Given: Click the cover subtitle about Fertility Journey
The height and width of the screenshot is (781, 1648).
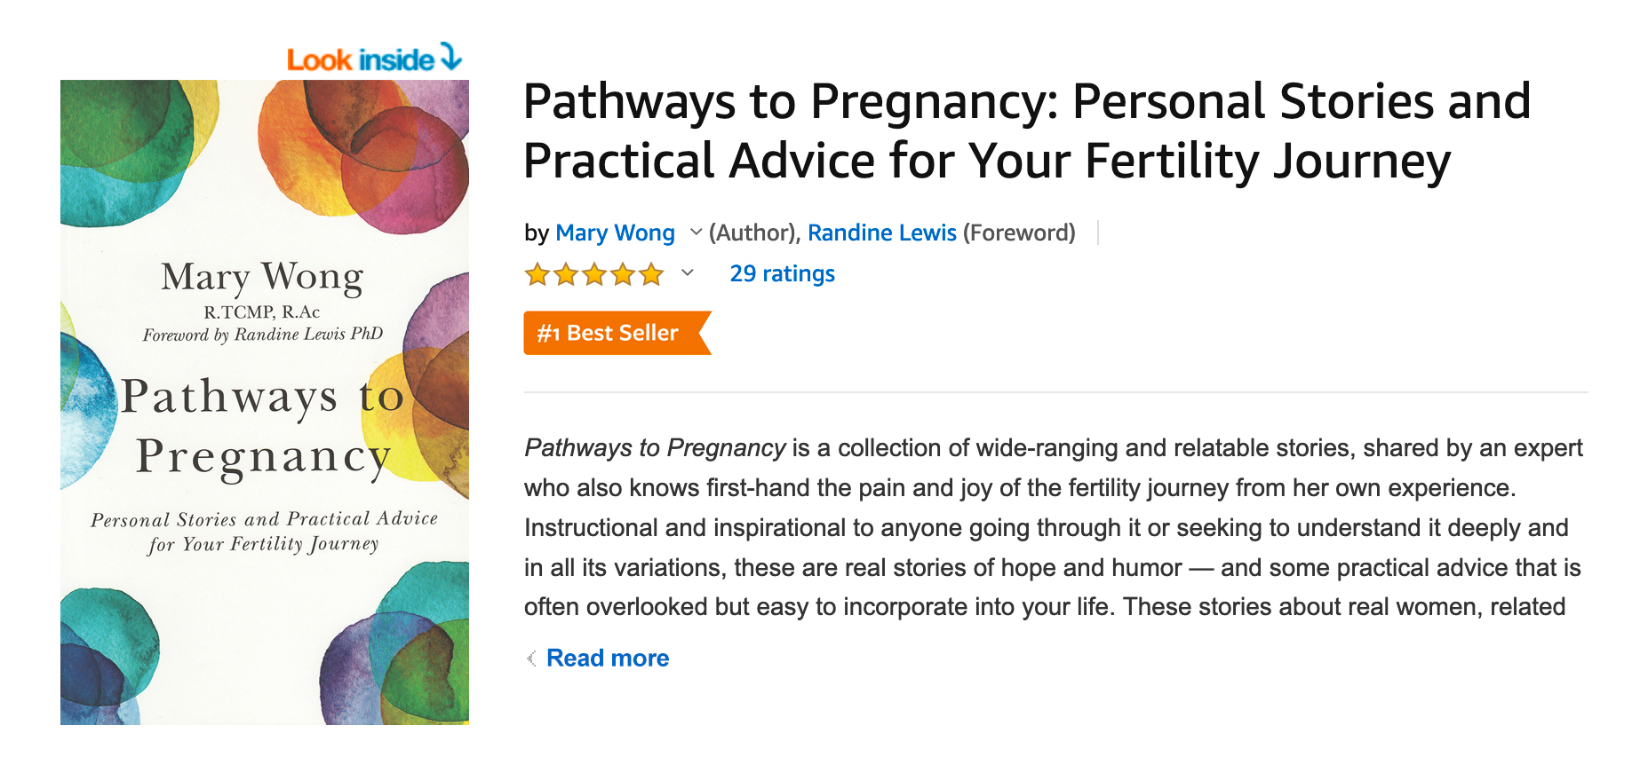Looking at the screenshot, I should click(x=264, y=531).
